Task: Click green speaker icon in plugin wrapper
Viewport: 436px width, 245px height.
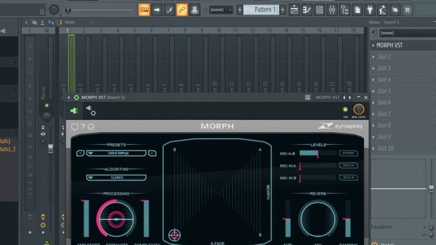Action: [x=74, y=111]
